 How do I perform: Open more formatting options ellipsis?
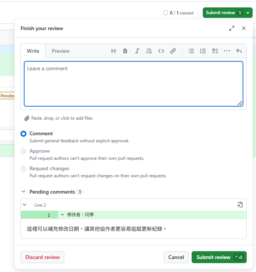pos(227,51)
